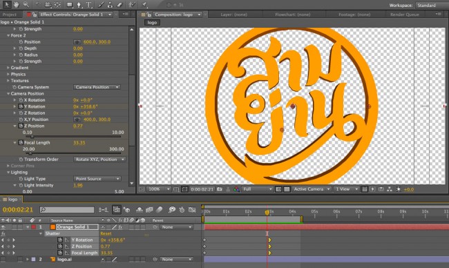449x268 pixels.
Task: Toggle Shatter effect fx switch in timeline
Action: pyautogui.click(x=3, y=233)
